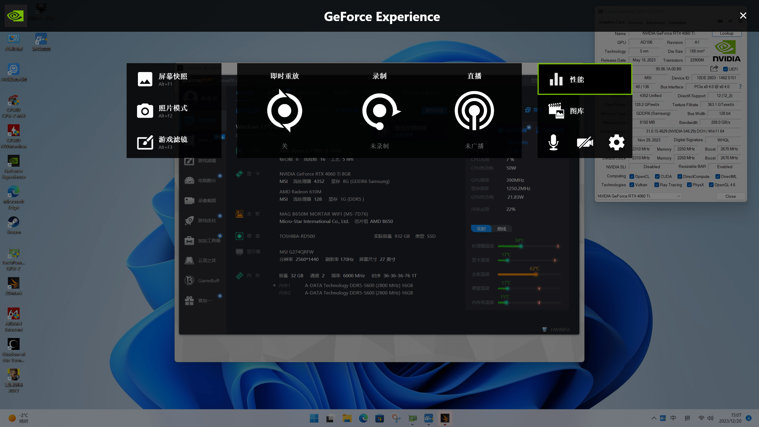Click the NVIDIA logo in overlay header
The image size is (759, 427).
click(16, 16)
